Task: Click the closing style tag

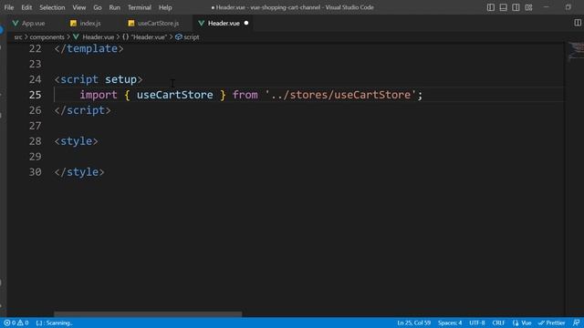Action: click(x=79, y=172)
